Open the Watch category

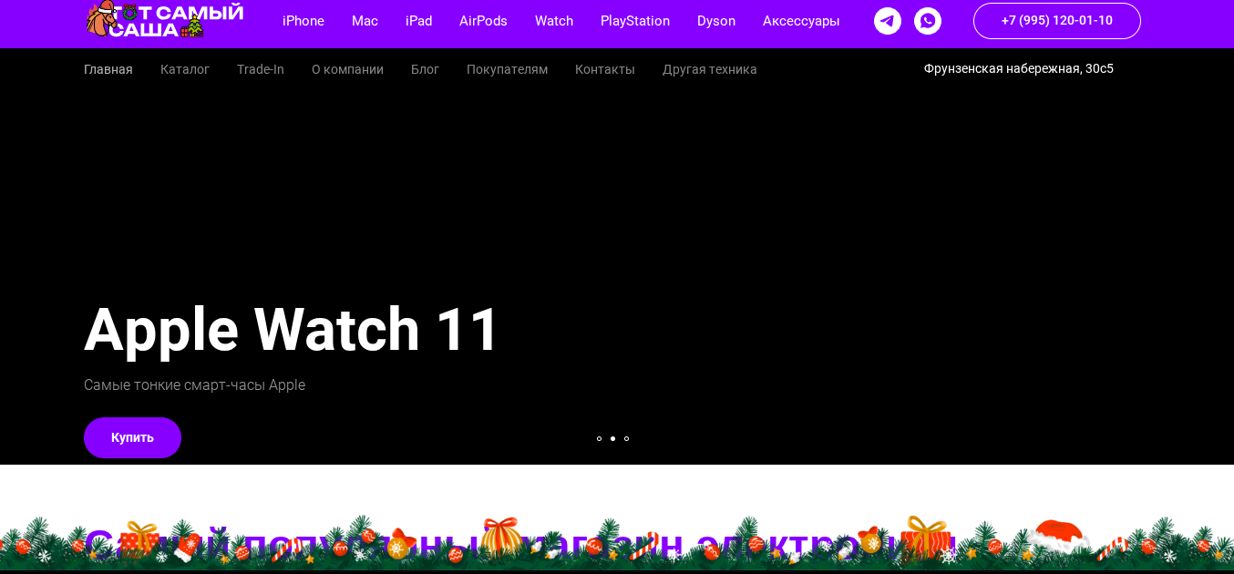(554, 21)
